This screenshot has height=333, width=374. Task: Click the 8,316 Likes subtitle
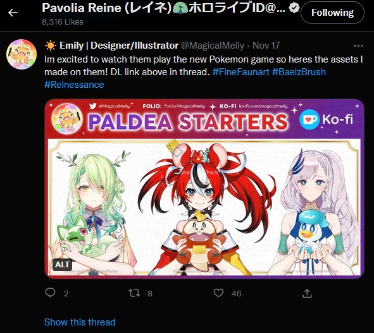(x=63, y=22)
